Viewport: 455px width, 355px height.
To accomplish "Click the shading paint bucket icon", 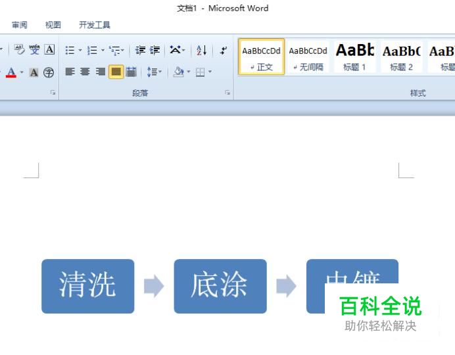I will coord(178,72).
